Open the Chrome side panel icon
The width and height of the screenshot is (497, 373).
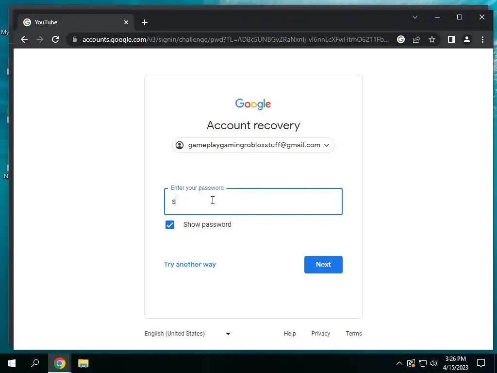pyautogui.click(x=451, y=39)
